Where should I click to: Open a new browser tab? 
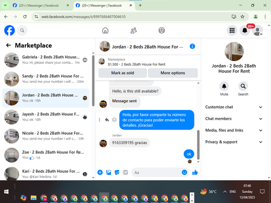tap(140, 5)
